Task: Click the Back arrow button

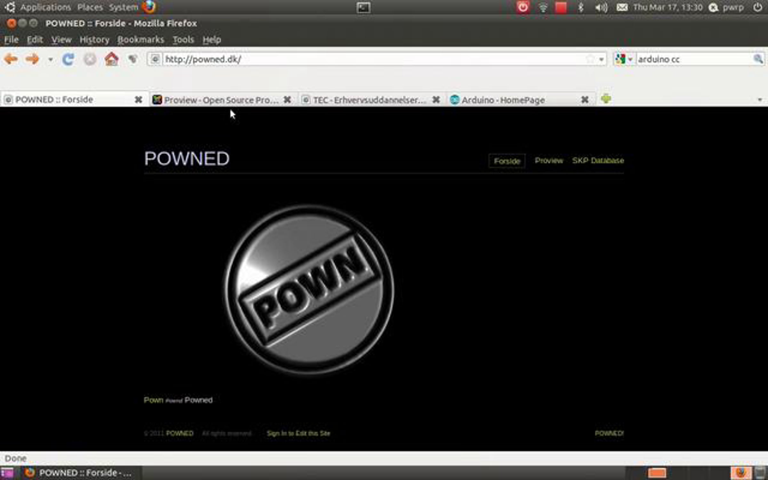Action: point(11,59)
